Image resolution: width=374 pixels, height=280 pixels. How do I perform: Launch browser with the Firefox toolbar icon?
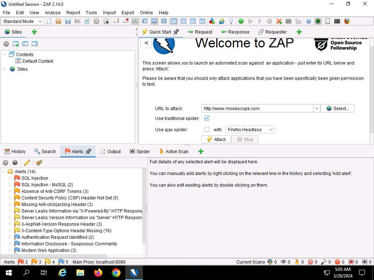pos(347,21)
